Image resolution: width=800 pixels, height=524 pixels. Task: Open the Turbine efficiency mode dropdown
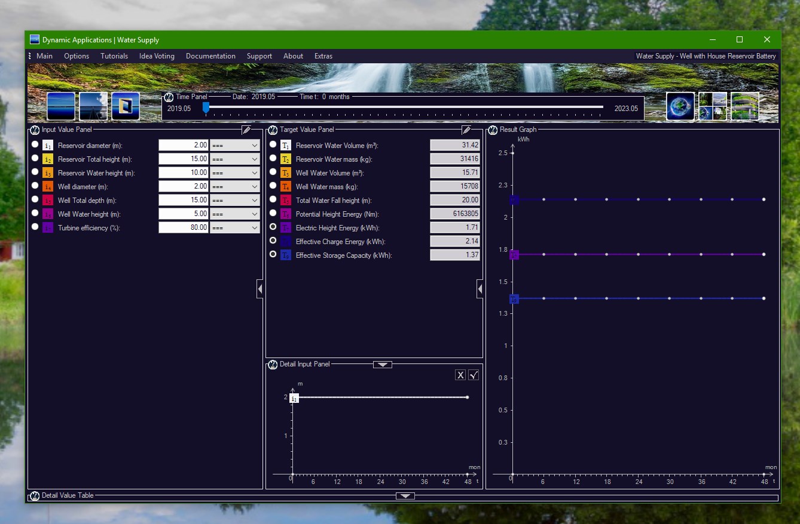[x=235, y=227]
